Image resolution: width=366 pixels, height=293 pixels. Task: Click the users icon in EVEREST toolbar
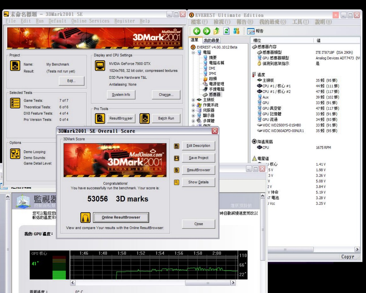pos(236,31)
